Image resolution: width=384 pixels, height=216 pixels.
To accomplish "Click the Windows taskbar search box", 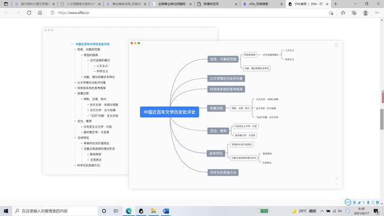I will pyautogui.click(x=55, y=211).
